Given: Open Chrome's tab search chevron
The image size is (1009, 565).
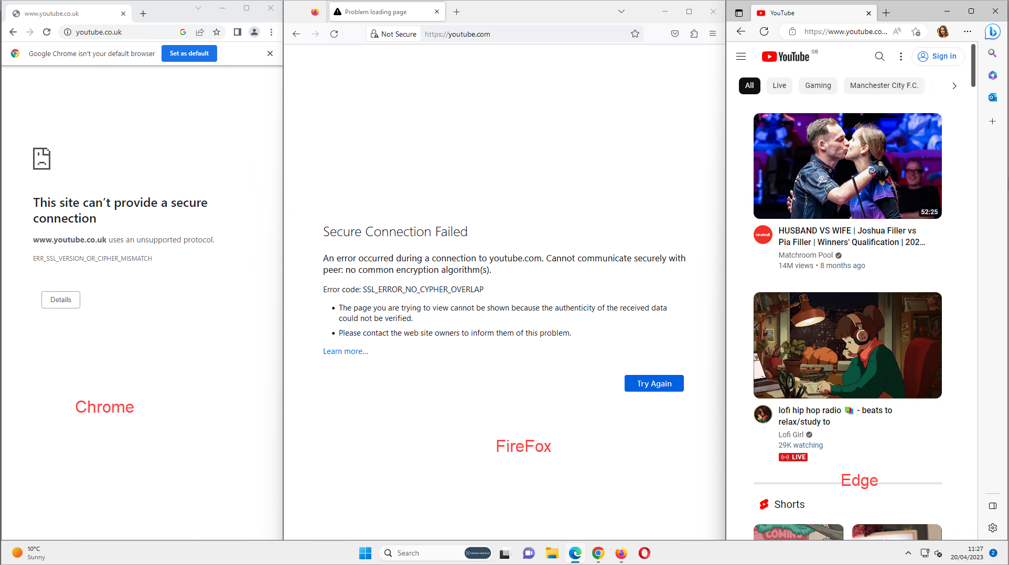Looking at the screenshot, I should tap(198, 8).
